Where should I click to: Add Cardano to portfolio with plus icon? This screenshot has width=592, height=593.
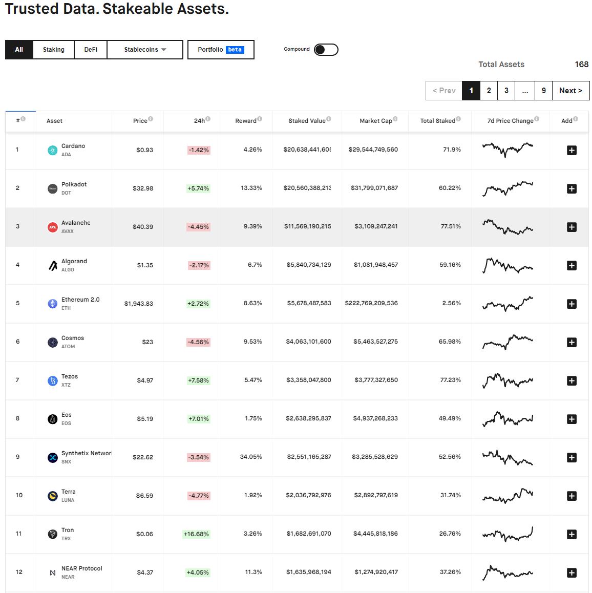coord(571,150)
